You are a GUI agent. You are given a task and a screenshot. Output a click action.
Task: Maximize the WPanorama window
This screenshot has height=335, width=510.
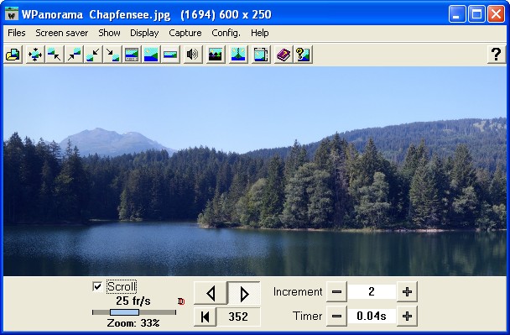[x=476, y=14]
